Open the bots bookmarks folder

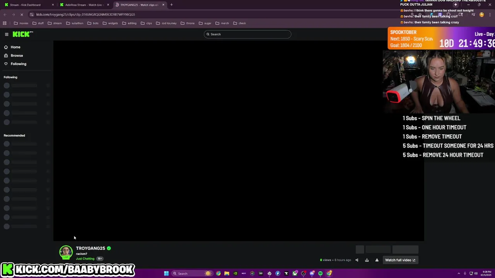click(93, 23)
